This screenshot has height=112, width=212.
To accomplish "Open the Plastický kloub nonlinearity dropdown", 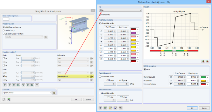I will tap(73, 76).
